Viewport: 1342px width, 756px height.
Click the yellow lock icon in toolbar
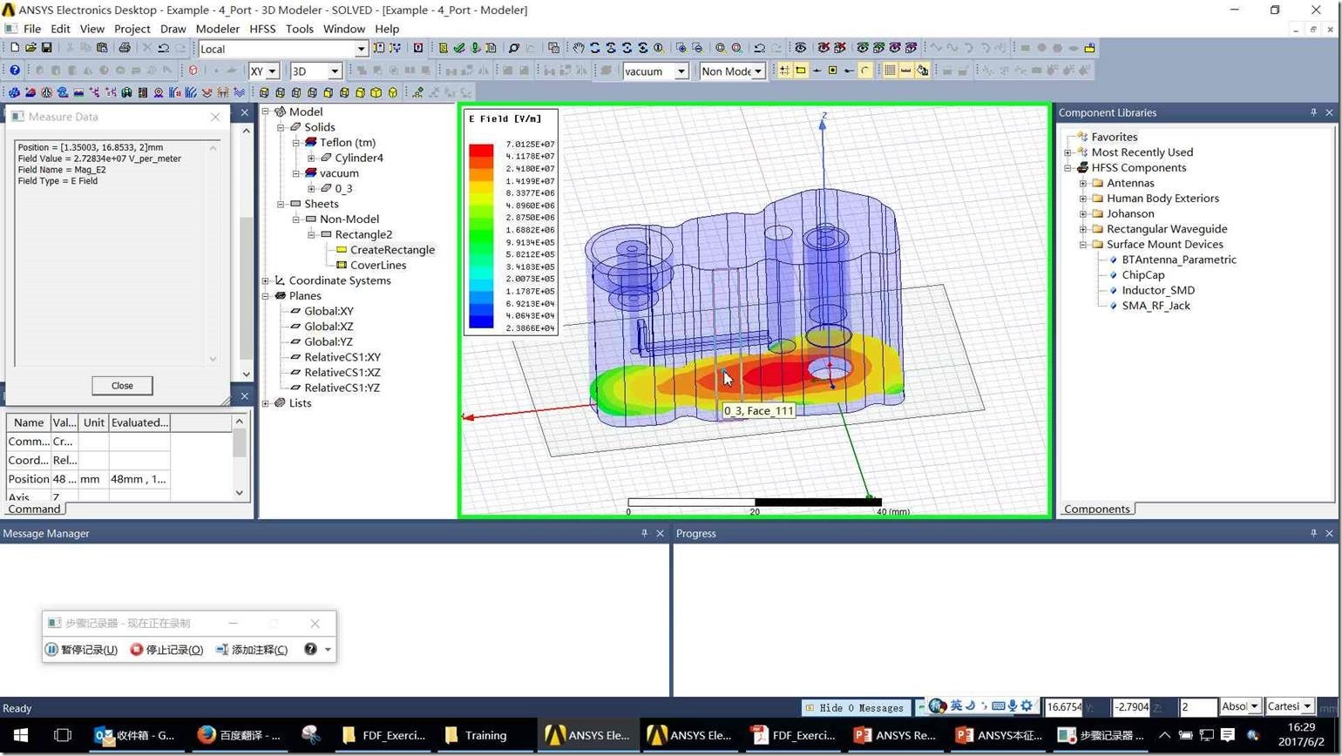click(x=1089, y=48)
